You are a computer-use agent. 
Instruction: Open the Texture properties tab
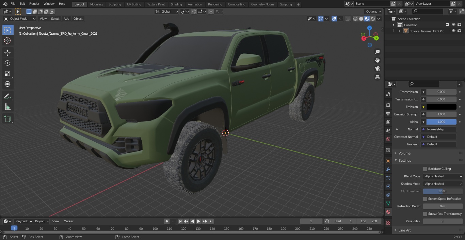click(x=388, y=223)
